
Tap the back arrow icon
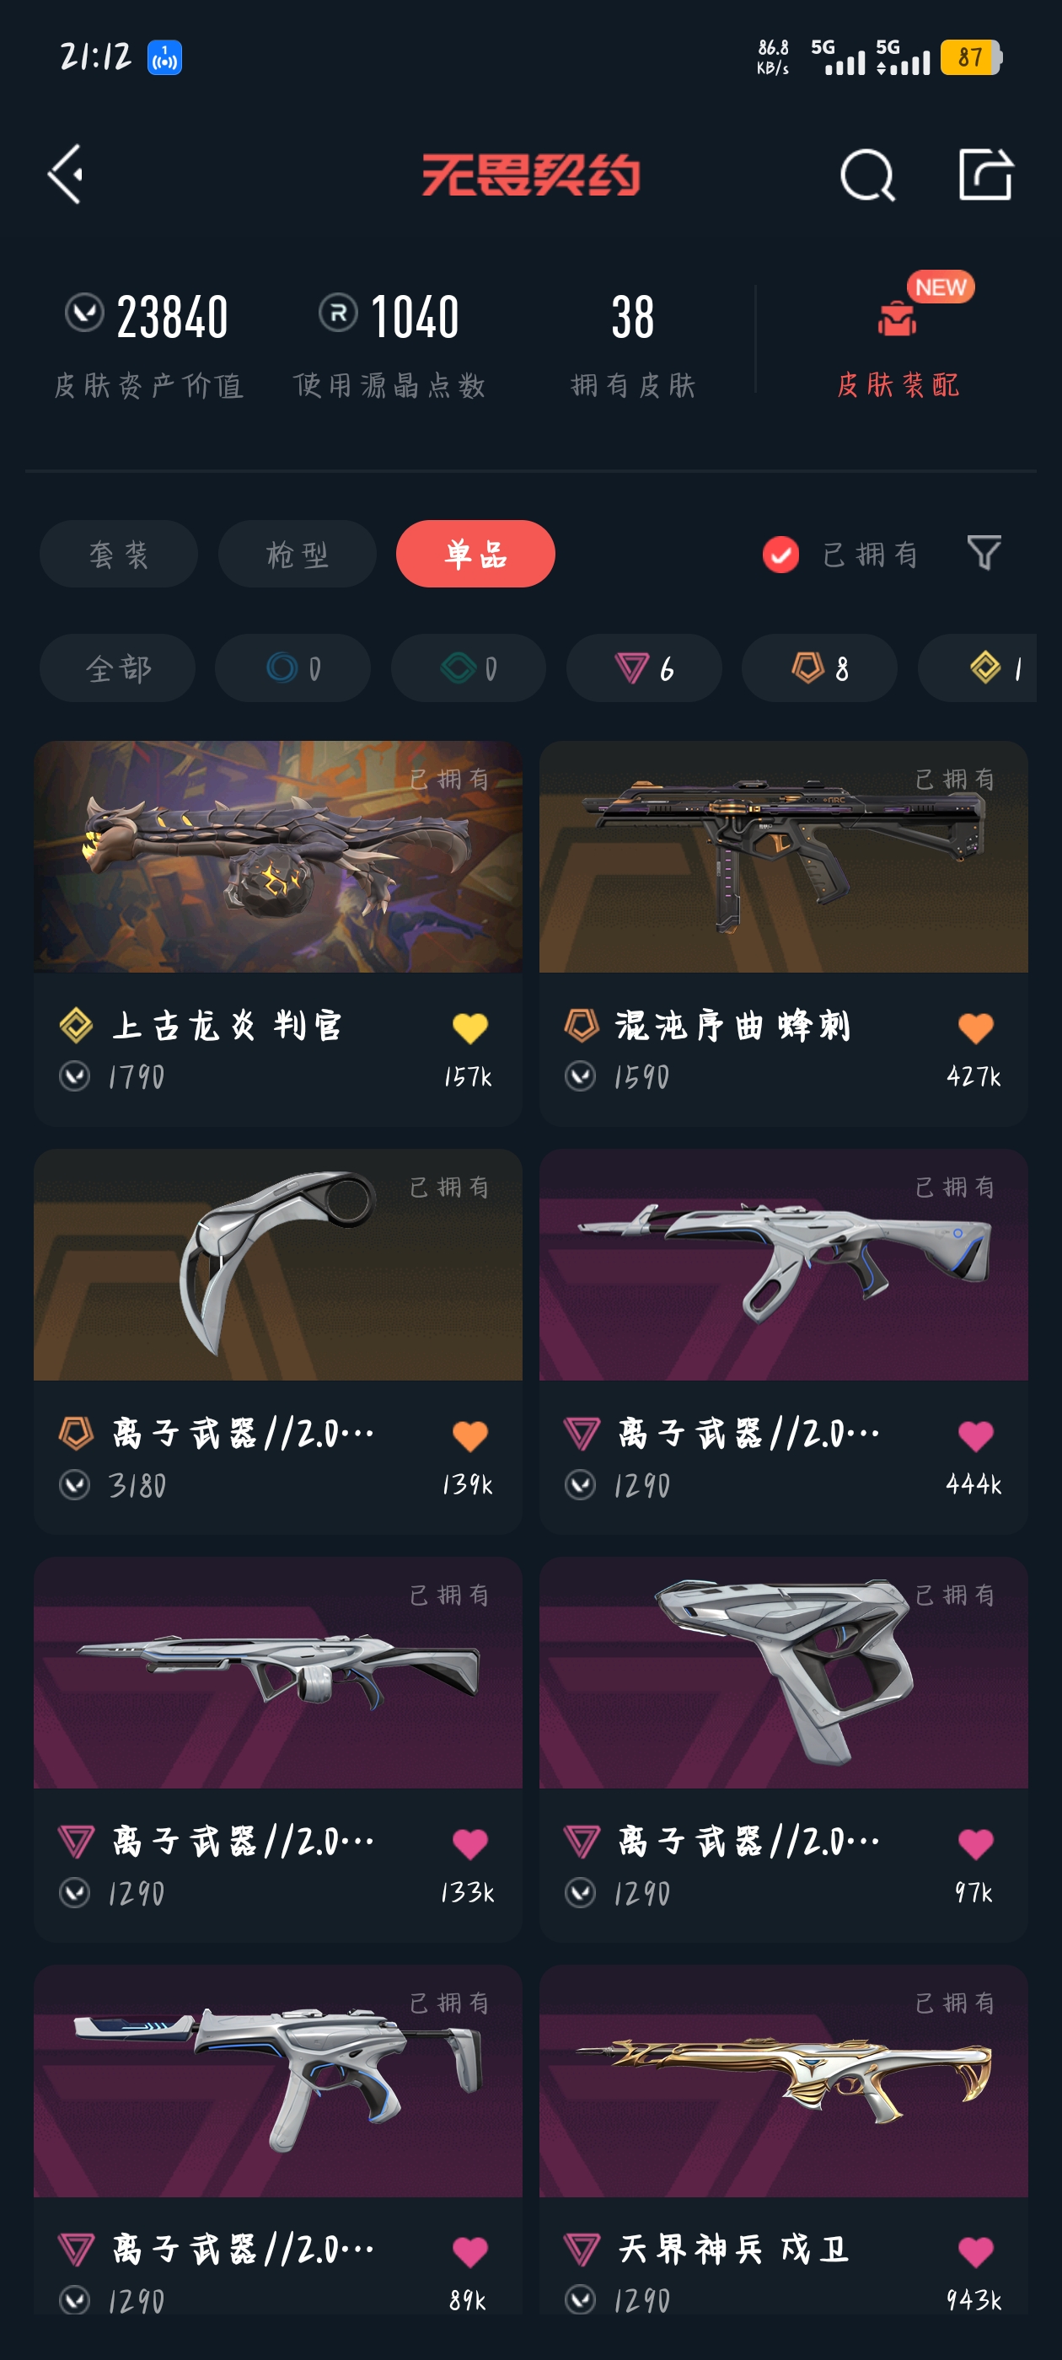click(x=66, y=174)
